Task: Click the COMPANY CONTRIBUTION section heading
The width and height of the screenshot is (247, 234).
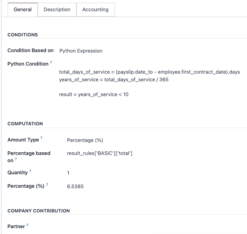Action: coord(39,211)
